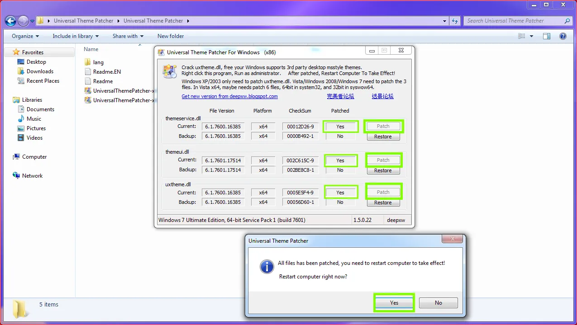Screen dimensions: 577x325
Task: Select Computer in the navigation pane
Action: point(34,157)
